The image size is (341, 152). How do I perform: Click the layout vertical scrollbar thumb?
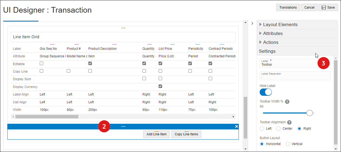click(245, 118)
